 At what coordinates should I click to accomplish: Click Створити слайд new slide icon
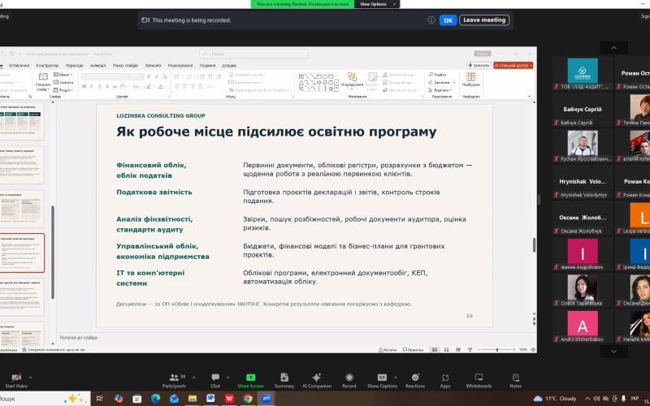pyautogui.click(x=43, y=76)
